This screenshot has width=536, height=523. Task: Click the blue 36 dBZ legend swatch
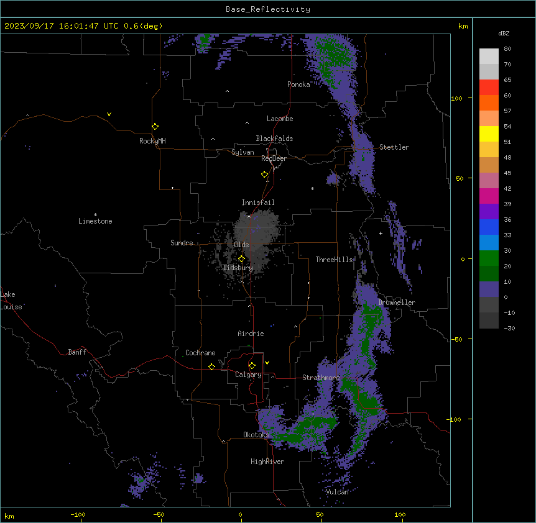(x=489, y=227)
